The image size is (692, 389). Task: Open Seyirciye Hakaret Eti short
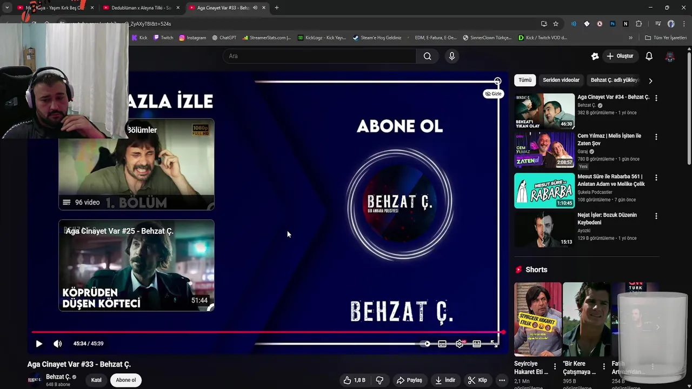point(538,319)
